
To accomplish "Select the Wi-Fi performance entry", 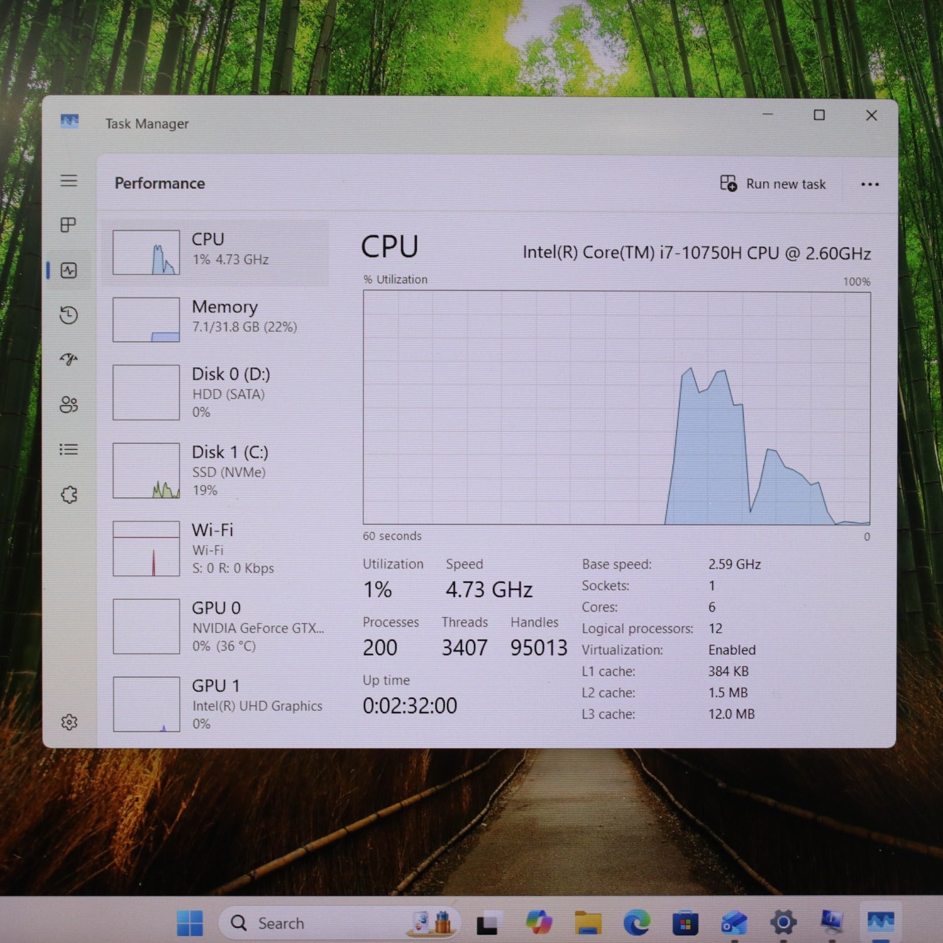I will [x=215, y=548].
